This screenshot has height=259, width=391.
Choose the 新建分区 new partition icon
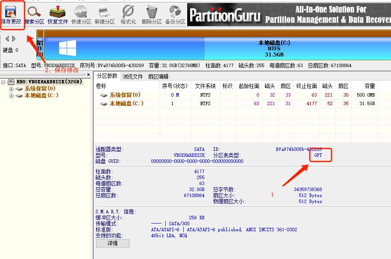(105, 15)
